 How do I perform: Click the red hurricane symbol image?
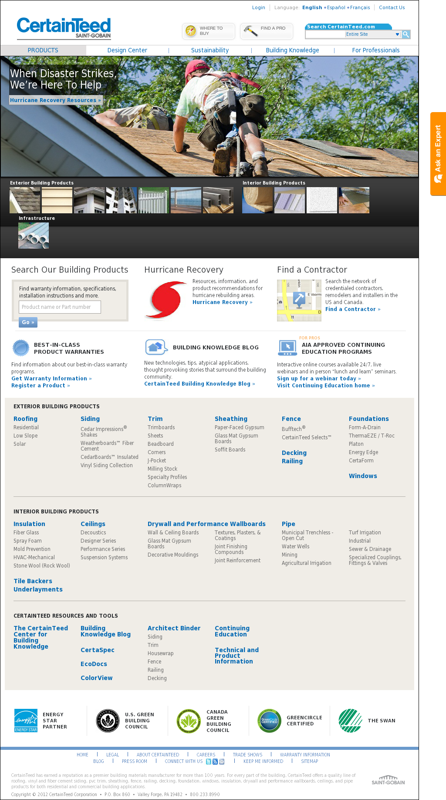(x=166, y=301)
